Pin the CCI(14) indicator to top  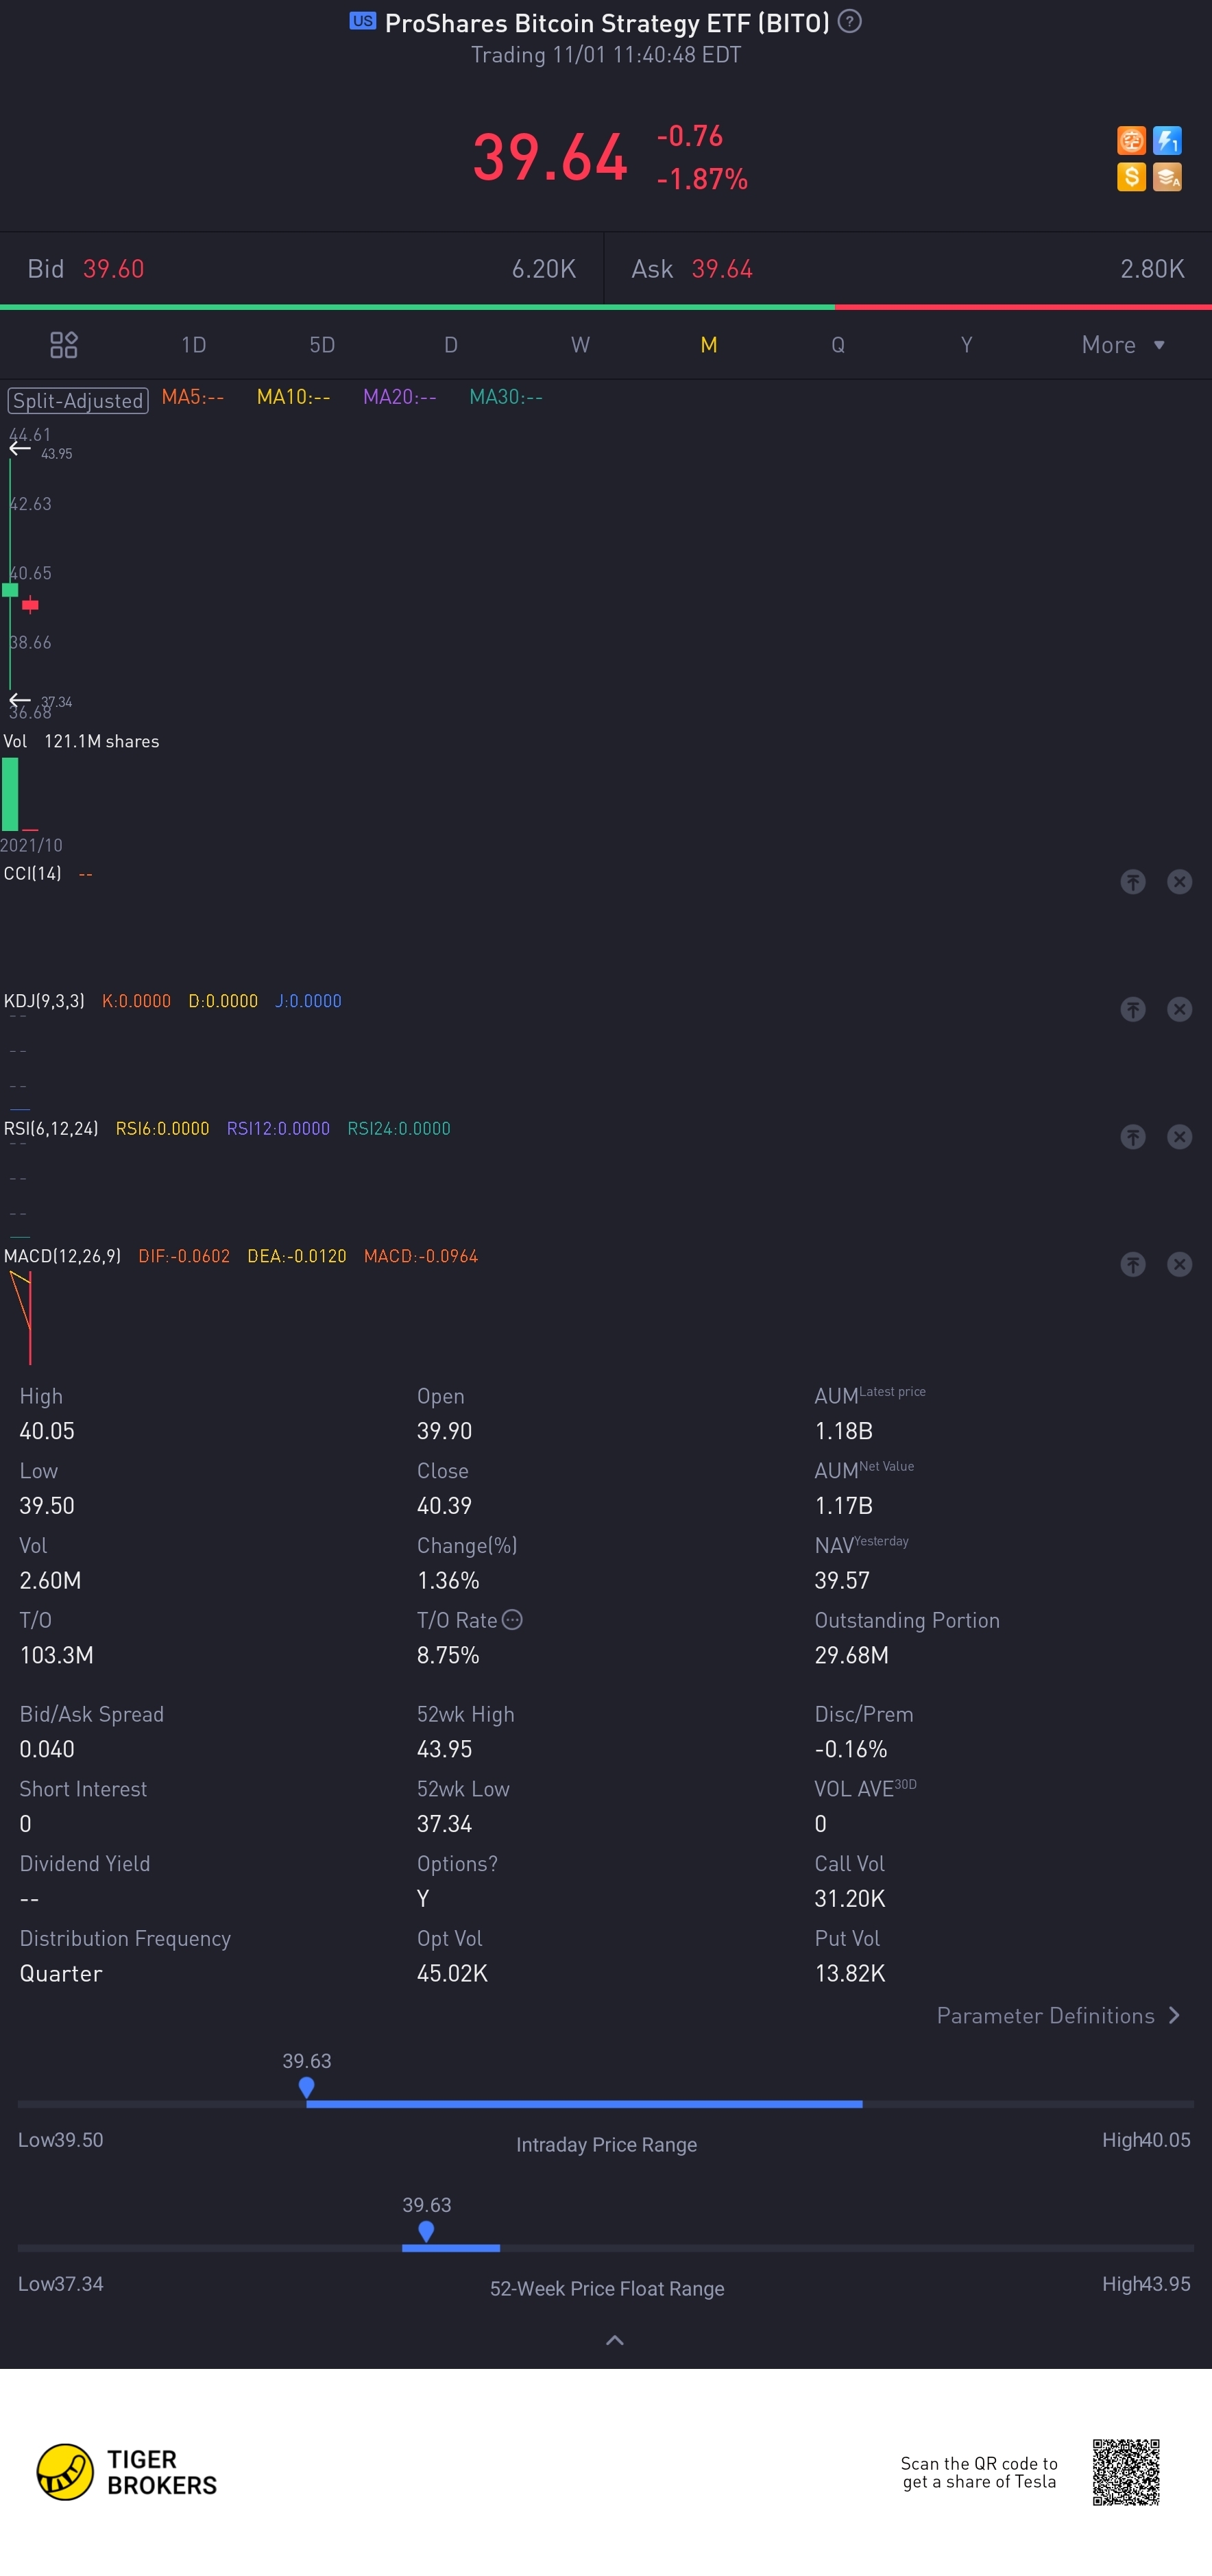[1132, 882]
